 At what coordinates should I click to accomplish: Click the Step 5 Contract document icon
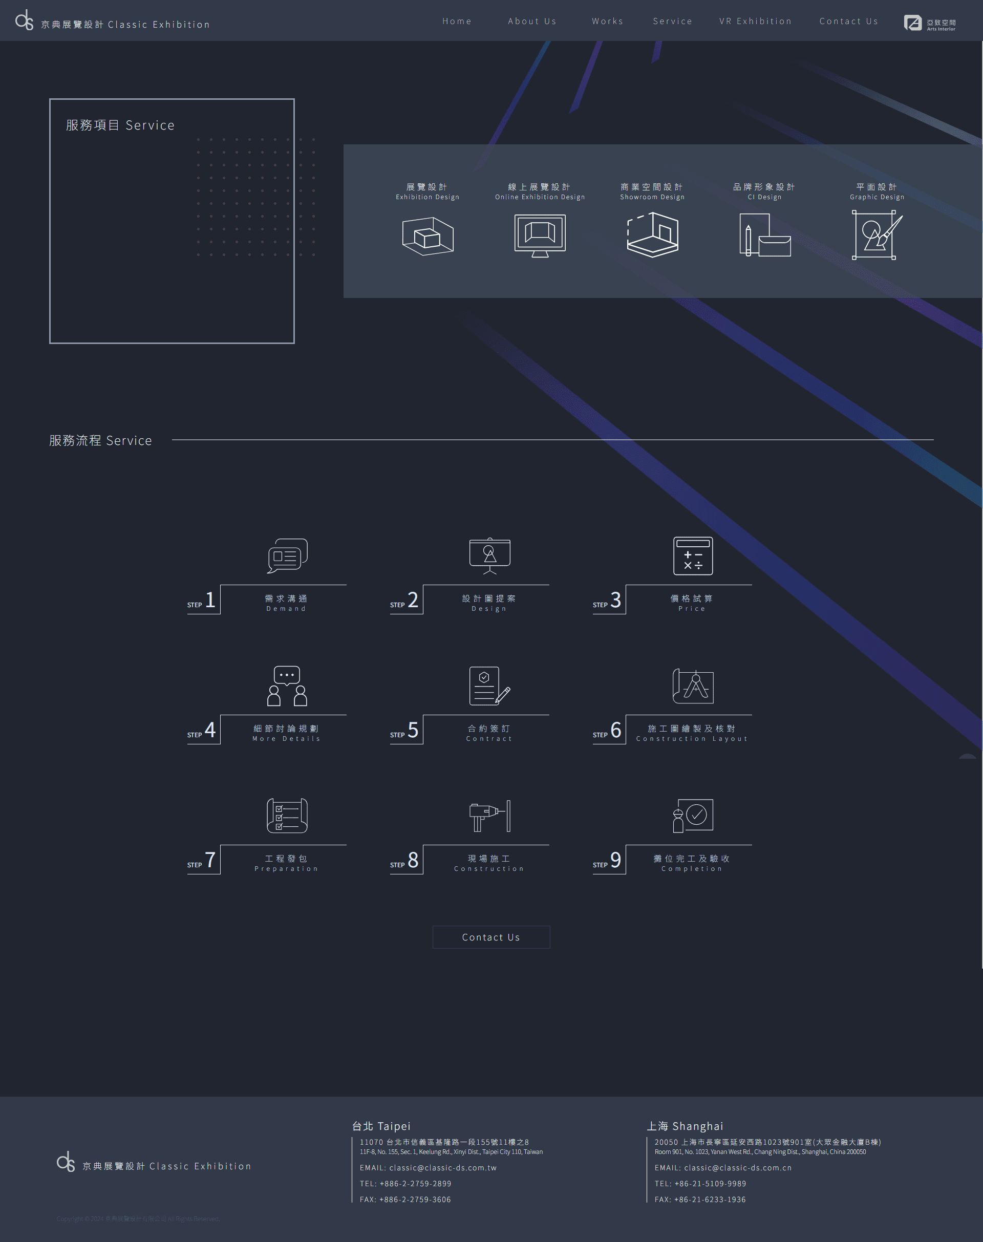[490, 686]
